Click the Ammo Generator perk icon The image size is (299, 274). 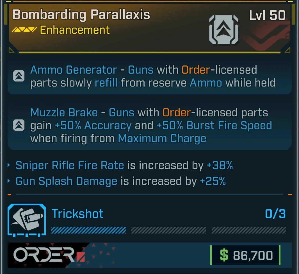point(19,76)
